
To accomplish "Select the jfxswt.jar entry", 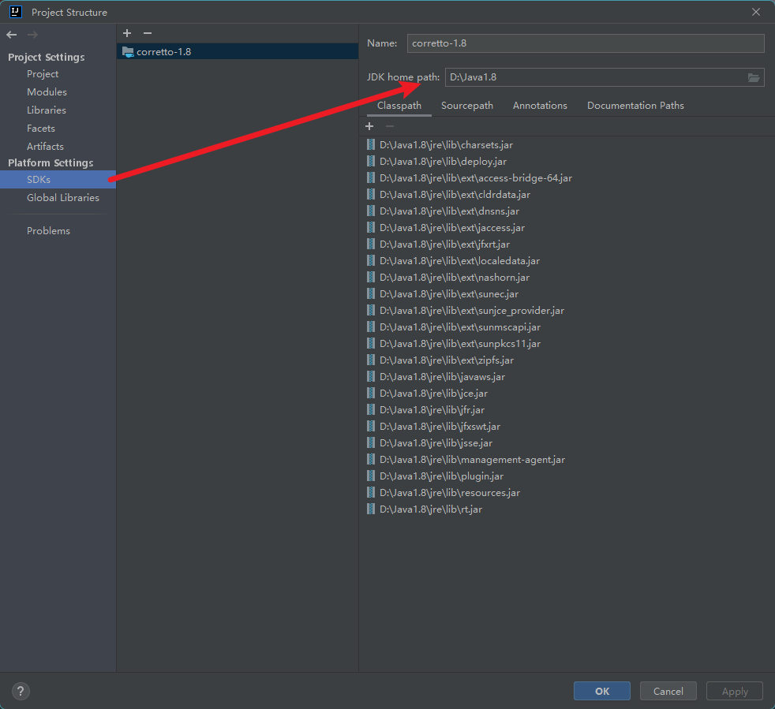I will pos(440,427).
